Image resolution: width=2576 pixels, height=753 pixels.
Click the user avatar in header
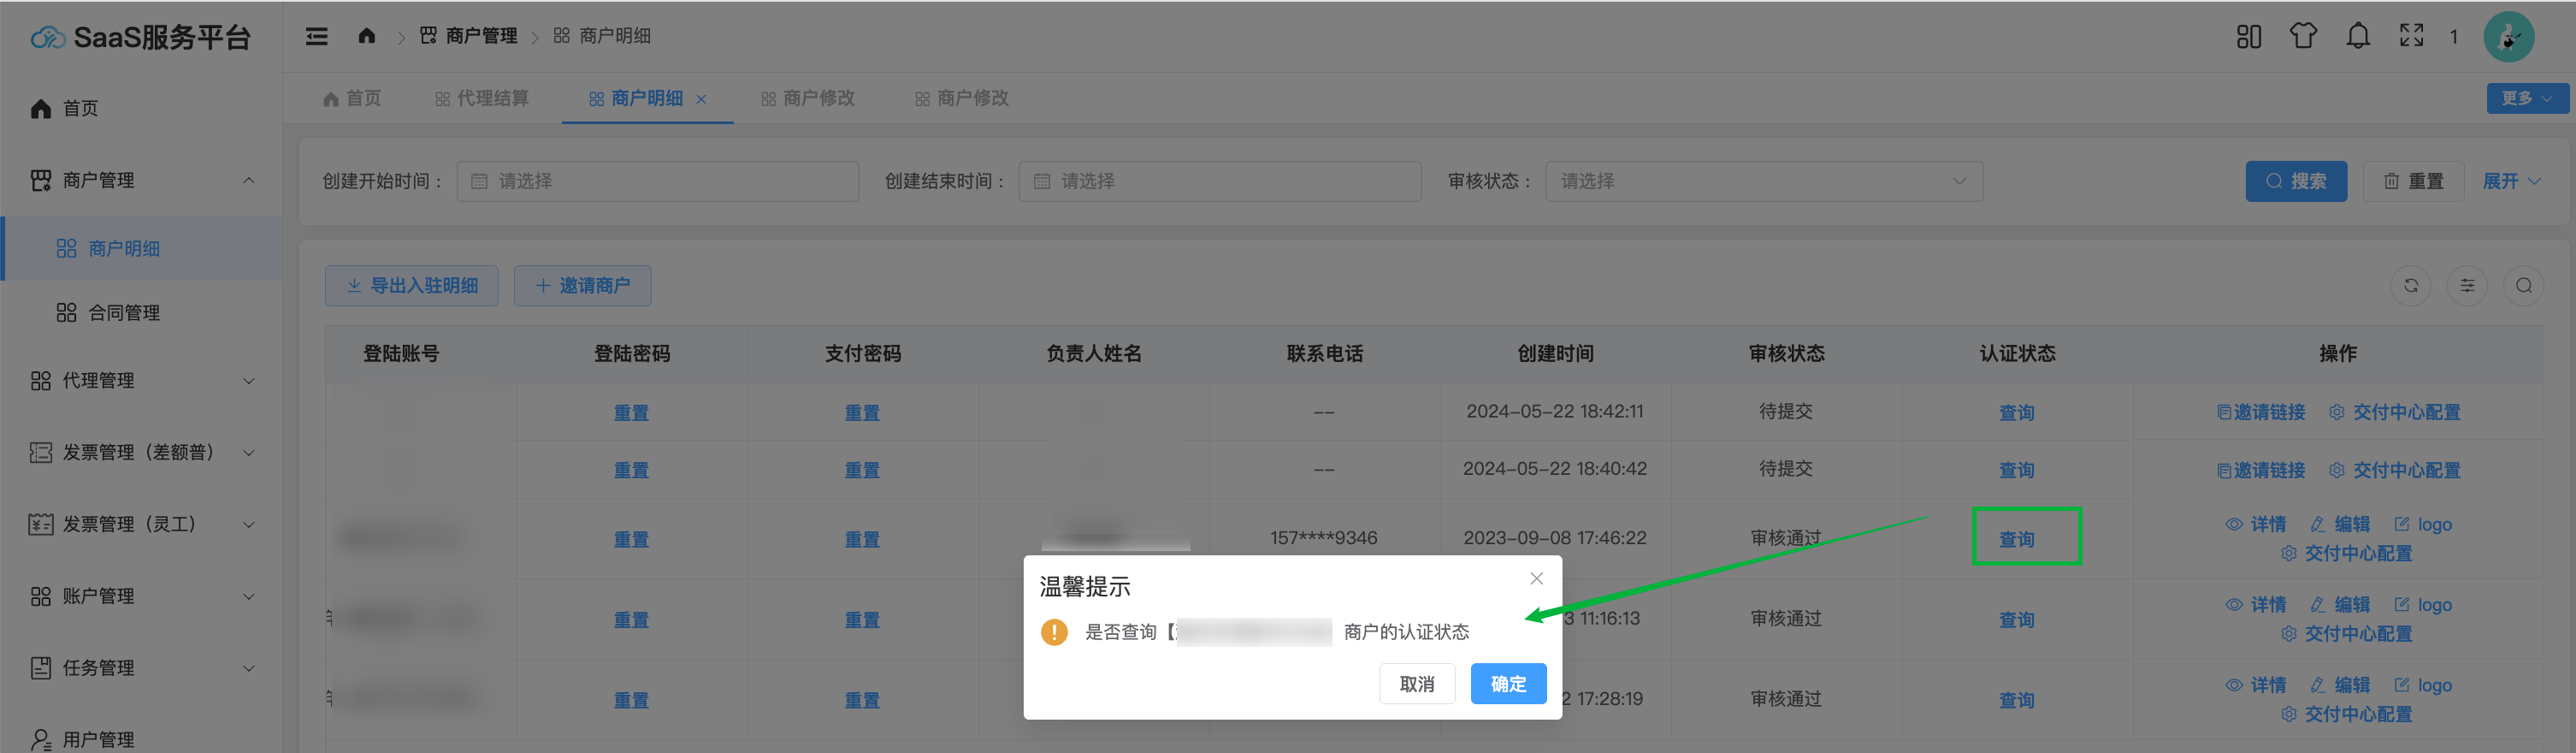[x=2508, y=38]
